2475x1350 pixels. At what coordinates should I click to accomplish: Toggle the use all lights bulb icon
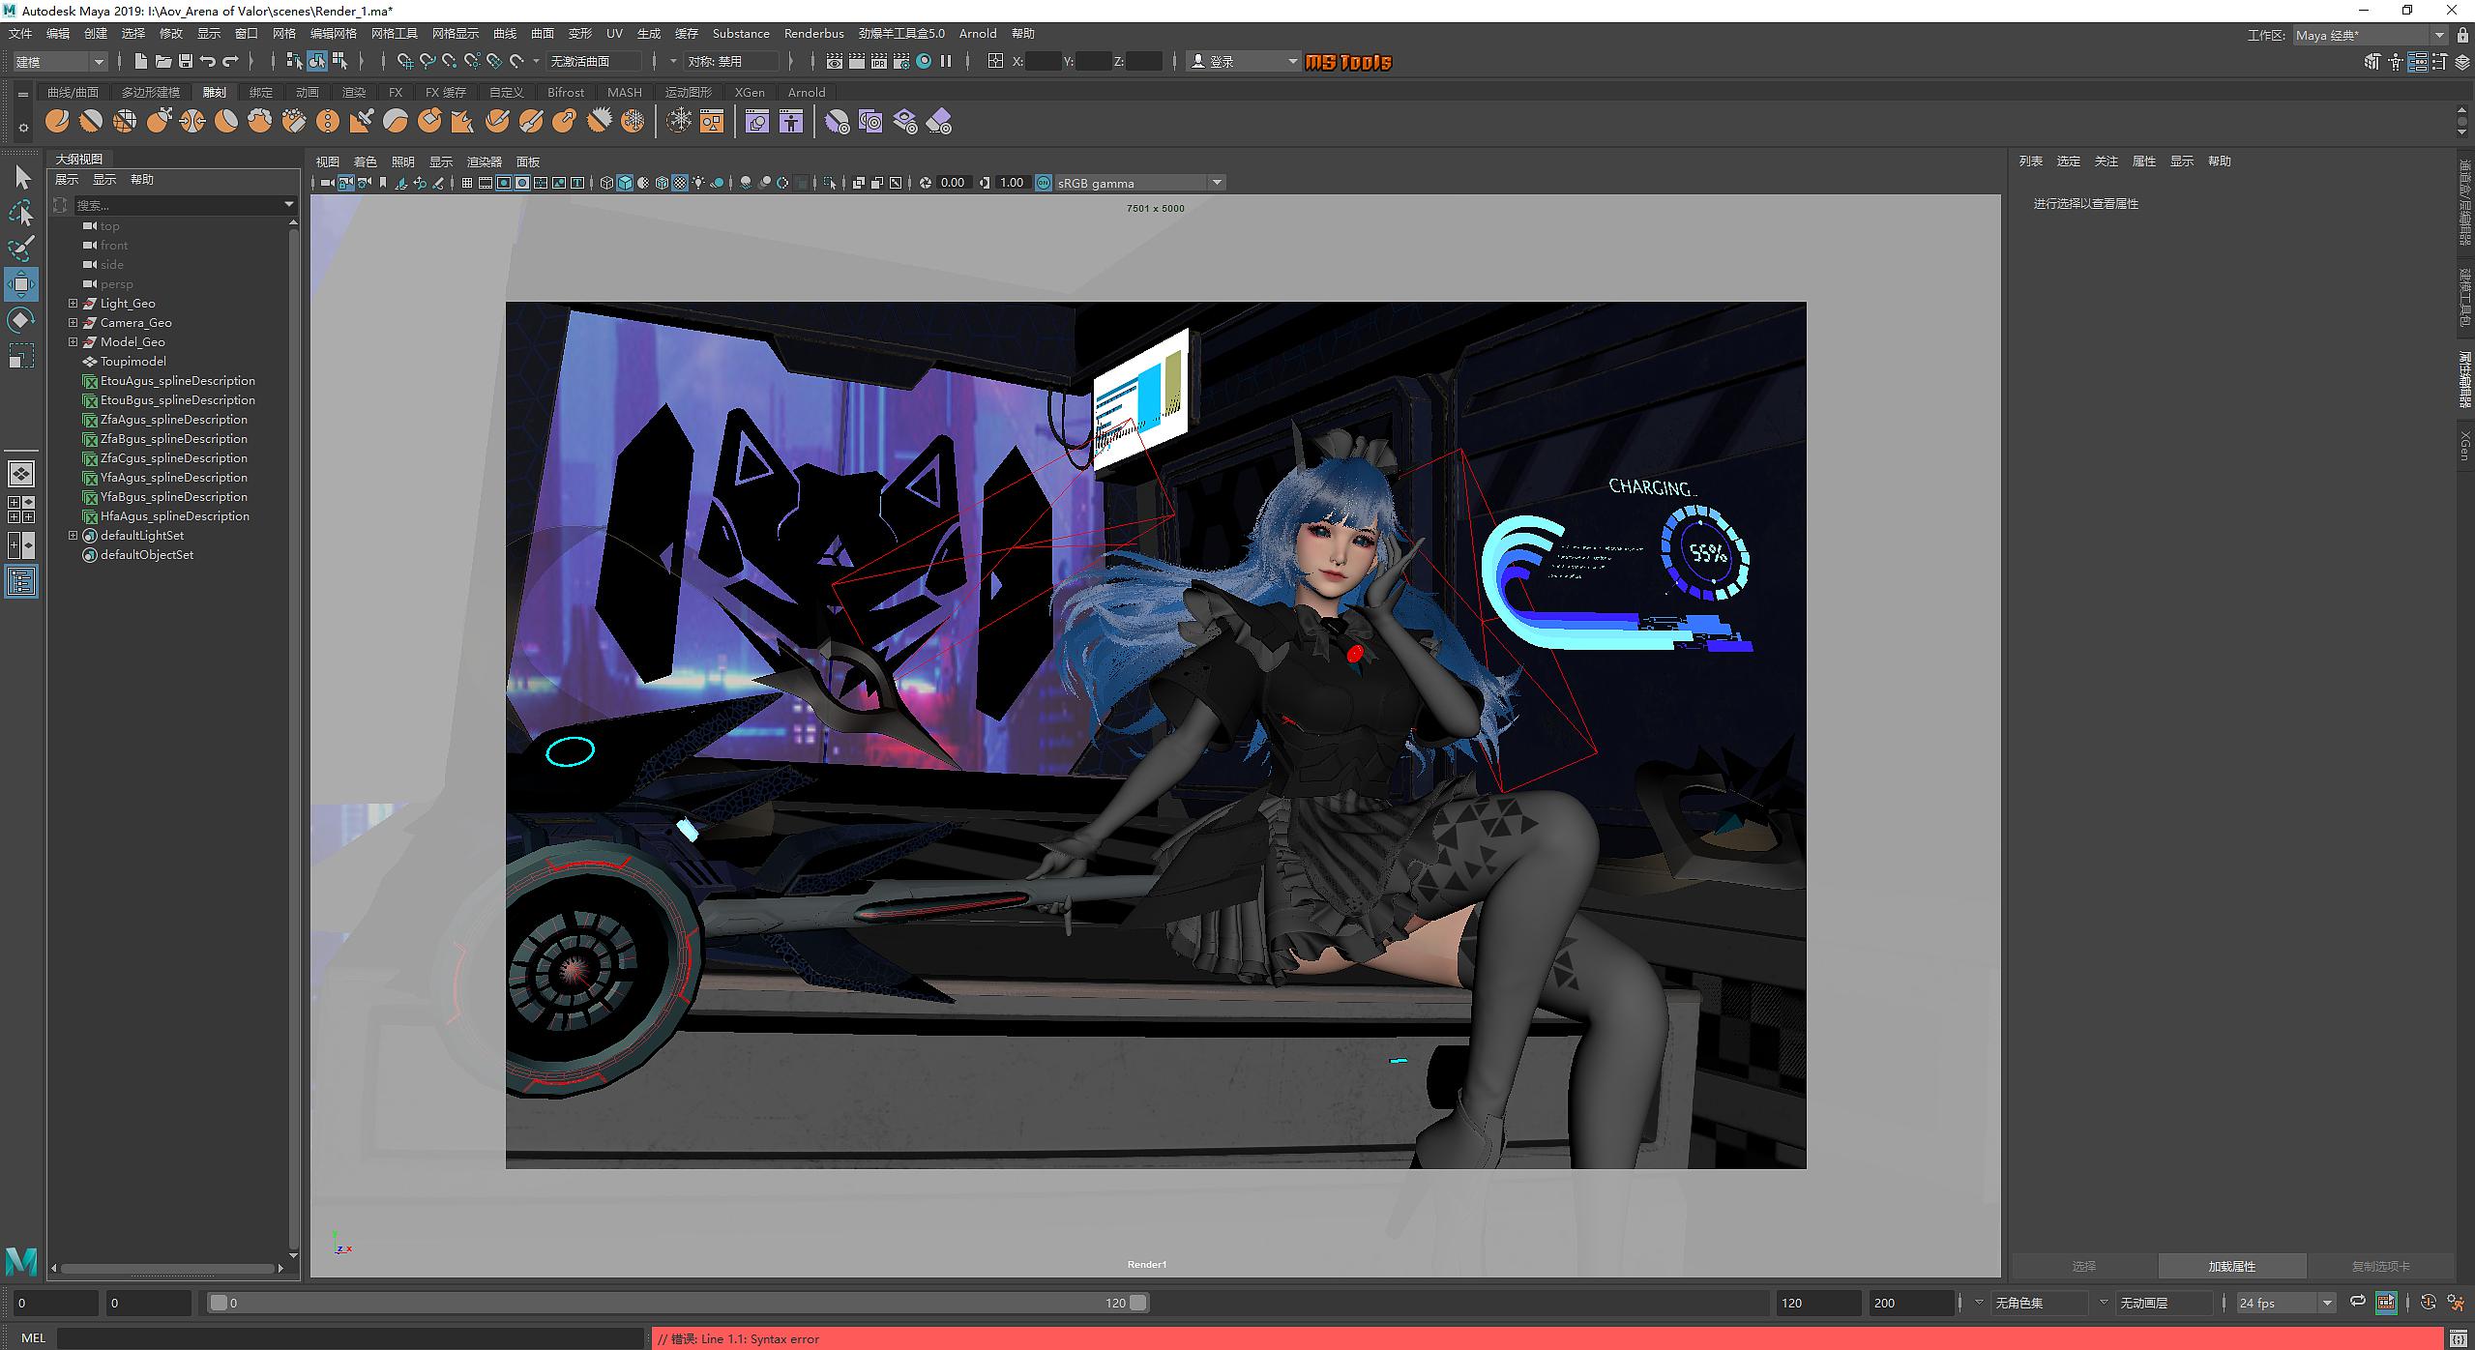[698, 183]
